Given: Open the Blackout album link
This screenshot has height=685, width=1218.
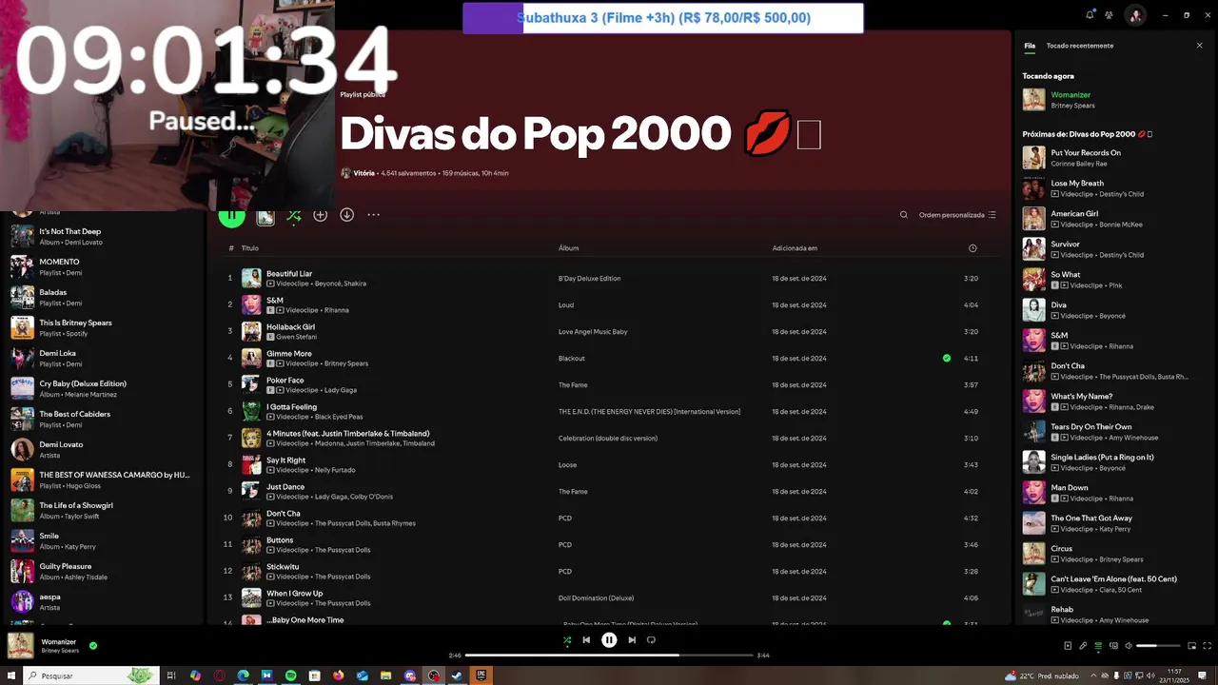Looking at the screenshot, I should pyautogui.click(x=572, y=359).
